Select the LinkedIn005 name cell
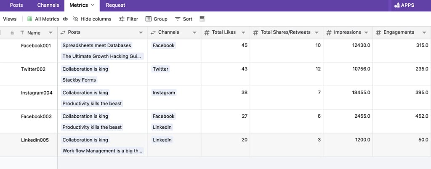The width and height of the screenshot is (431, 169). (x=35, y=140)
